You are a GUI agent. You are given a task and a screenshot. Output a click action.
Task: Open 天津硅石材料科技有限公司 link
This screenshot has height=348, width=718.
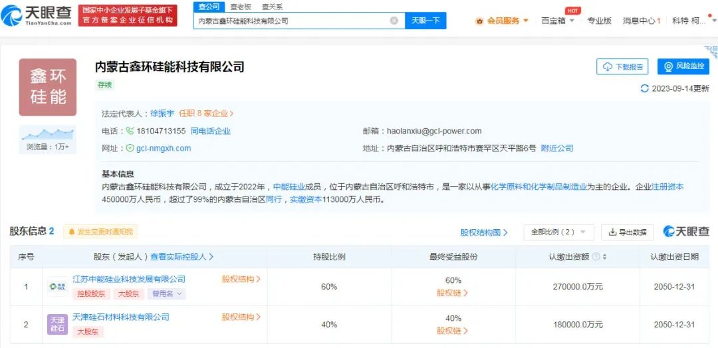tap(121, 317)
